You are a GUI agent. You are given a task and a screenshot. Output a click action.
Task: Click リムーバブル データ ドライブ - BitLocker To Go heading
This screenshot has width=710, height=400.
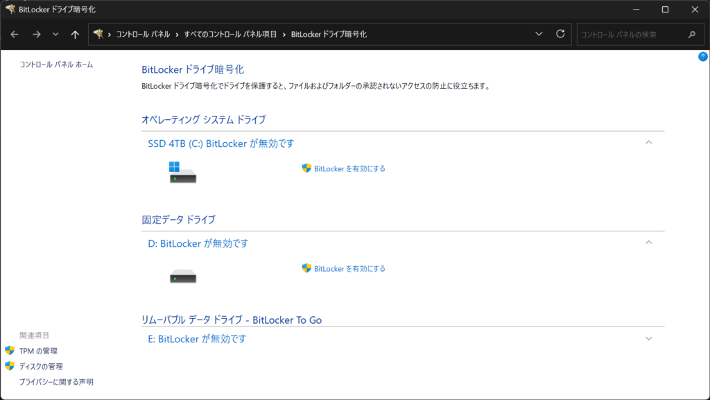tap(232, 320)
